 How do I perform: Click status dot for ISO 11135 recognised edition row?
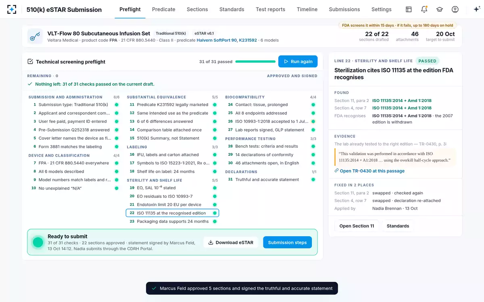coord(215,213)
